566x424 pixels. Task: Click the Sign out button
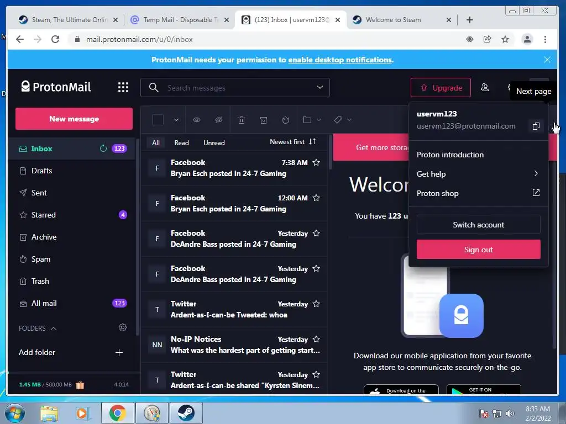478,250
